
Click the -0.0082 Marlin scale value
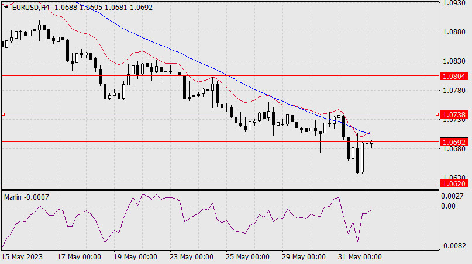click(453, 246)
